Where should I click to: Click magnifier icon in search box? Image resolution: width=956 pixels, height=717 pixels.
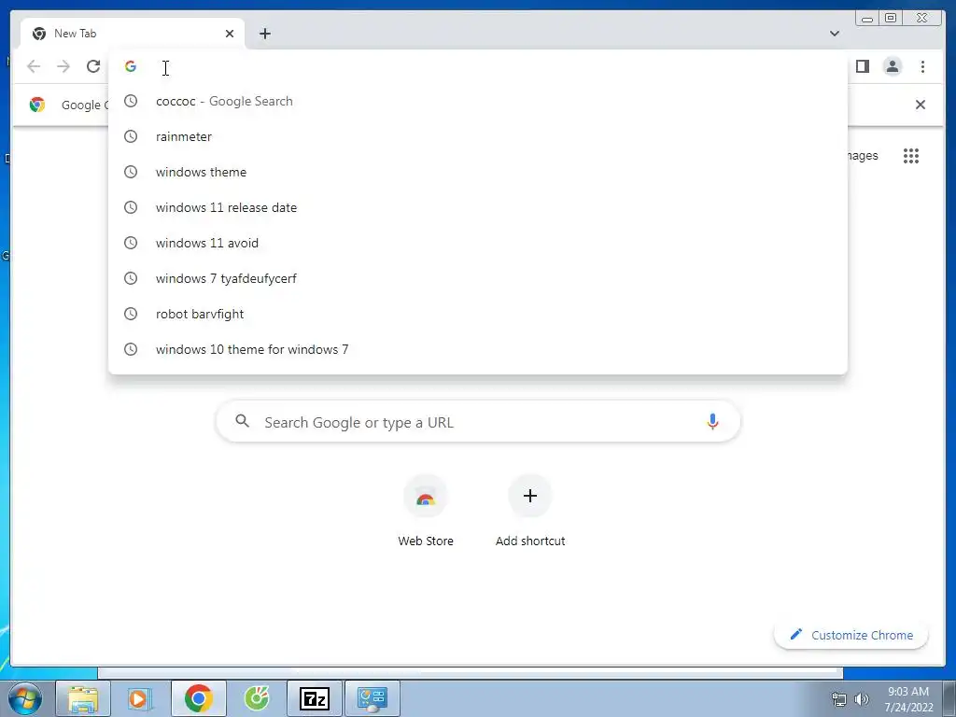pyautogui.click(x=242, y=421)
